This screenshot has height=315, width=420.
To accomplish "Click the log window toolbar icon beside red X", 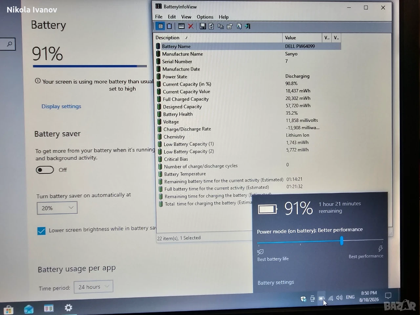I will [181, 26].
